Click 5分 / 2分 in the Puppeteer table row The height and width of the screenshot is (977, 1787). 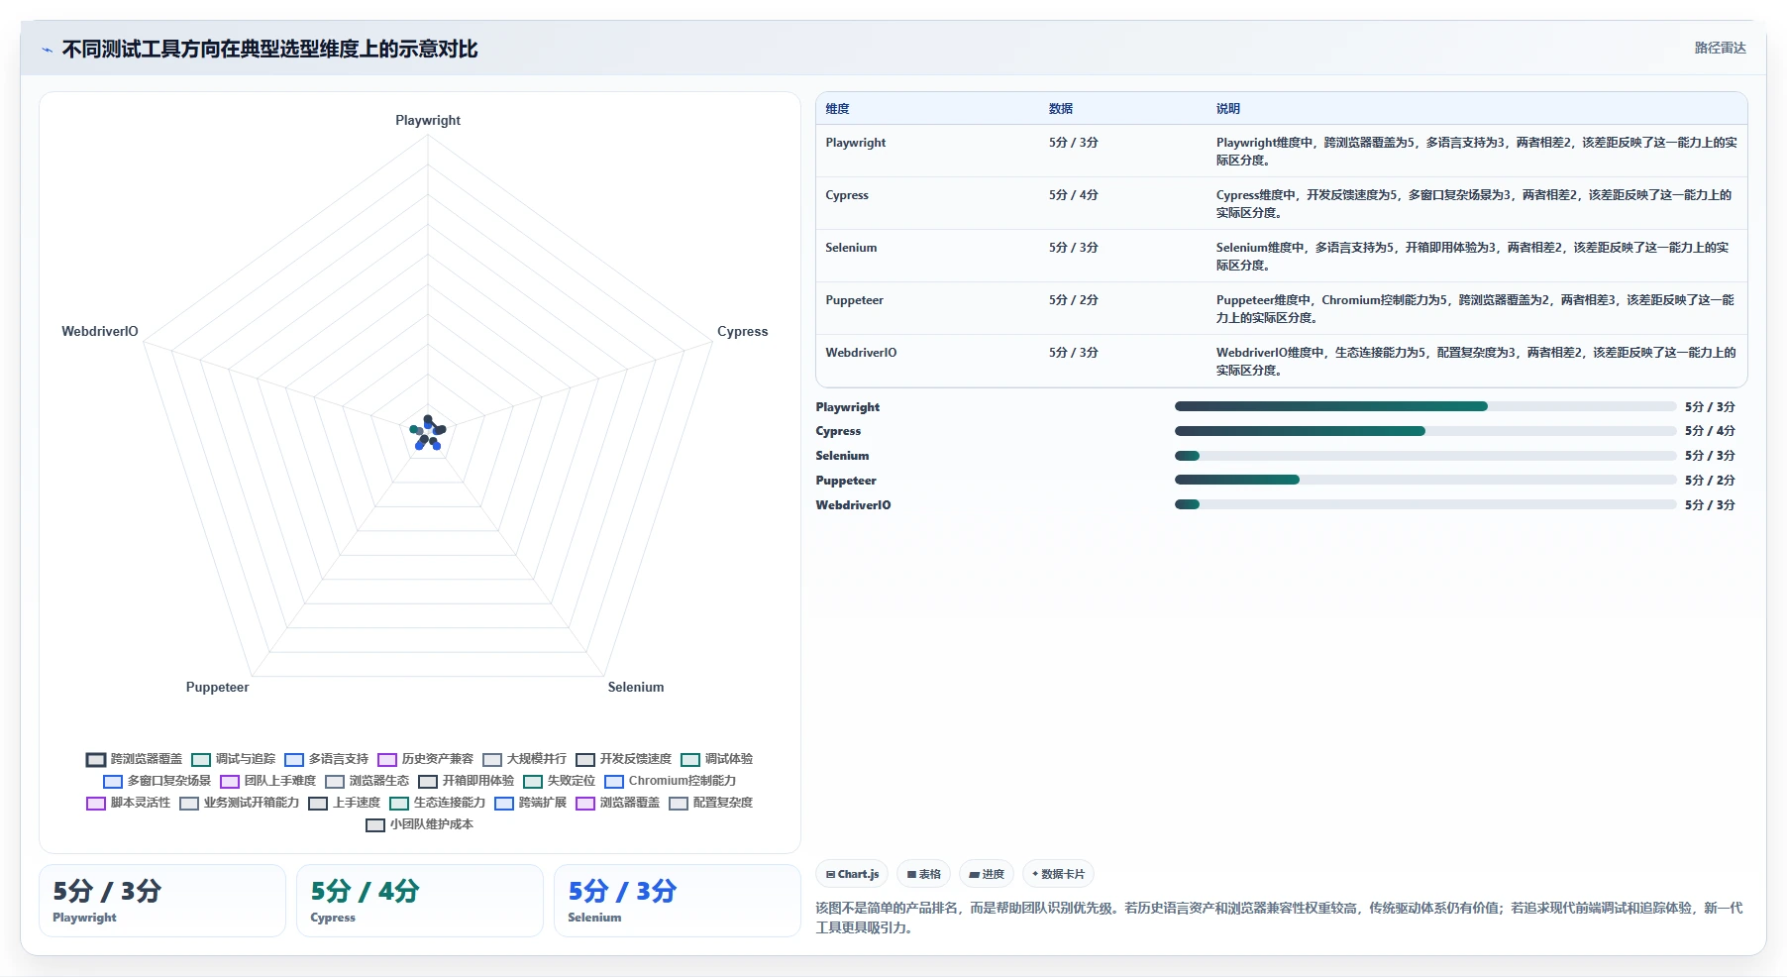point(1074,300)
